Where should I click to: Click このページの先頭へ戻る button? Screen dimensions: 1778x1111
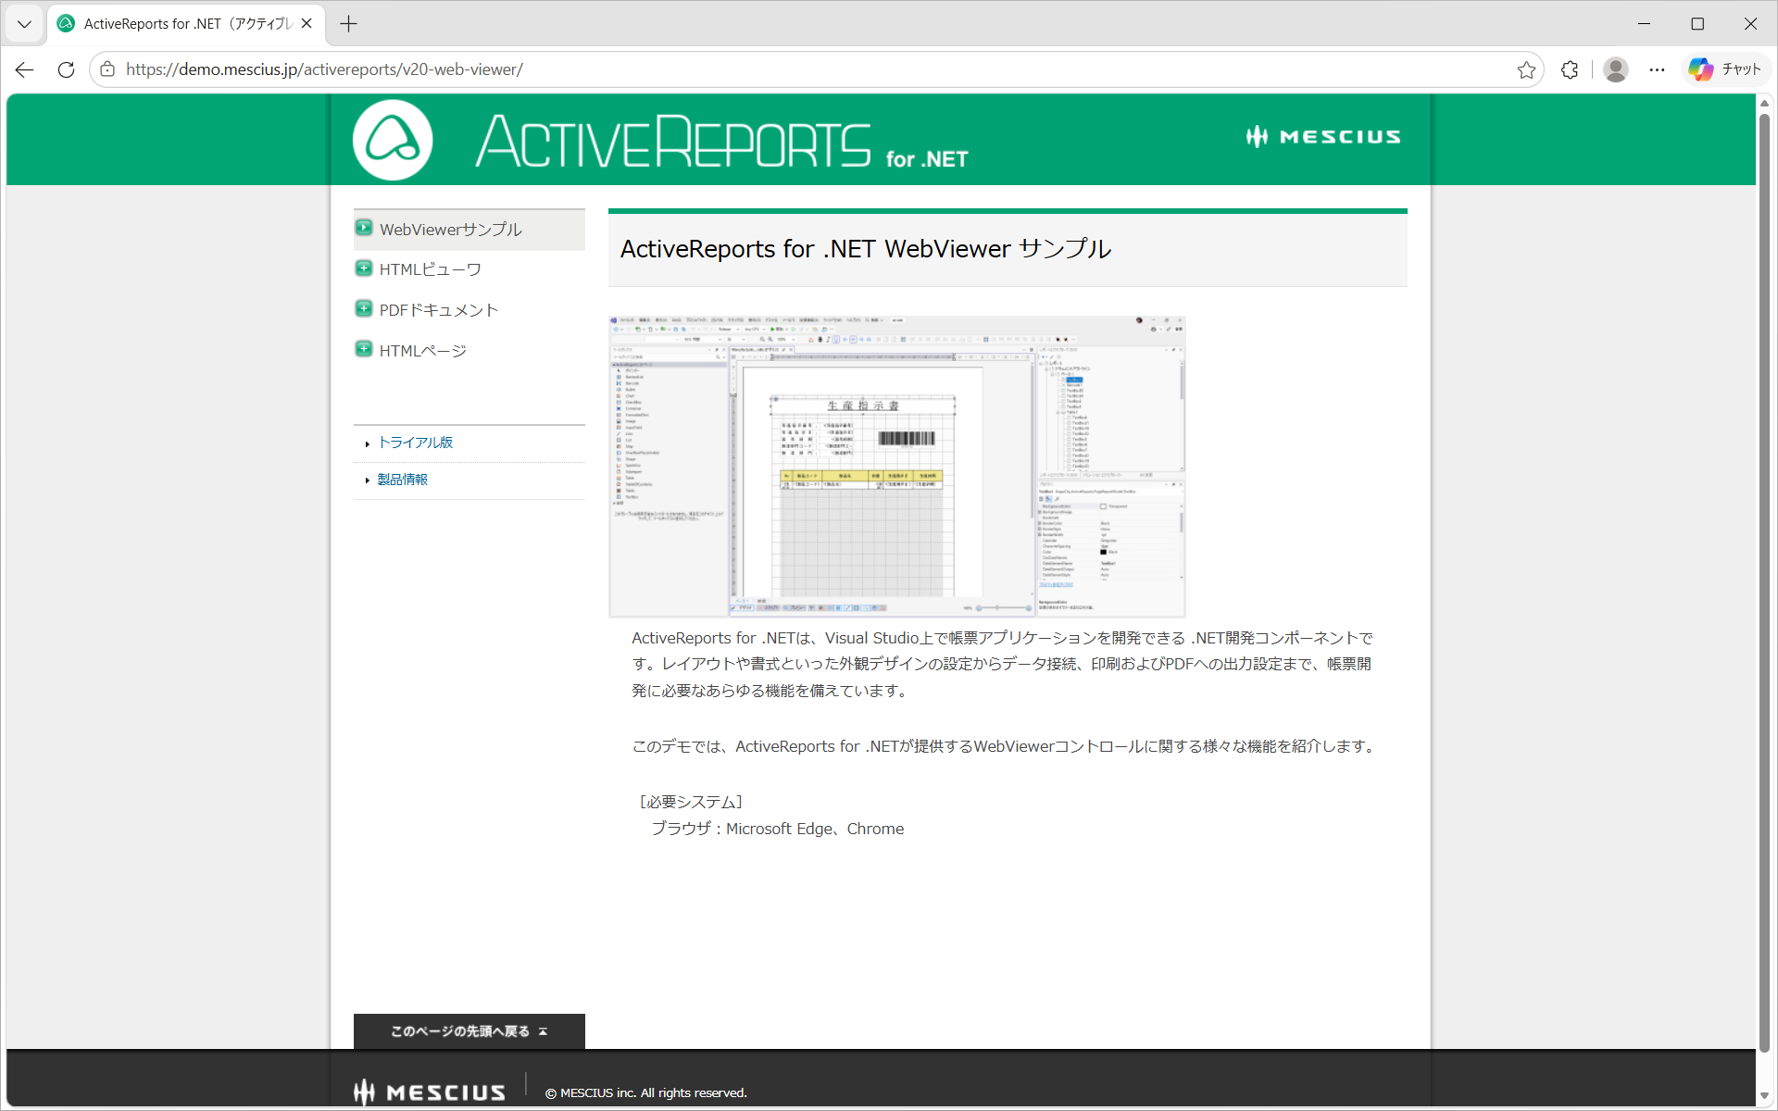click(x=470, y=1031)
